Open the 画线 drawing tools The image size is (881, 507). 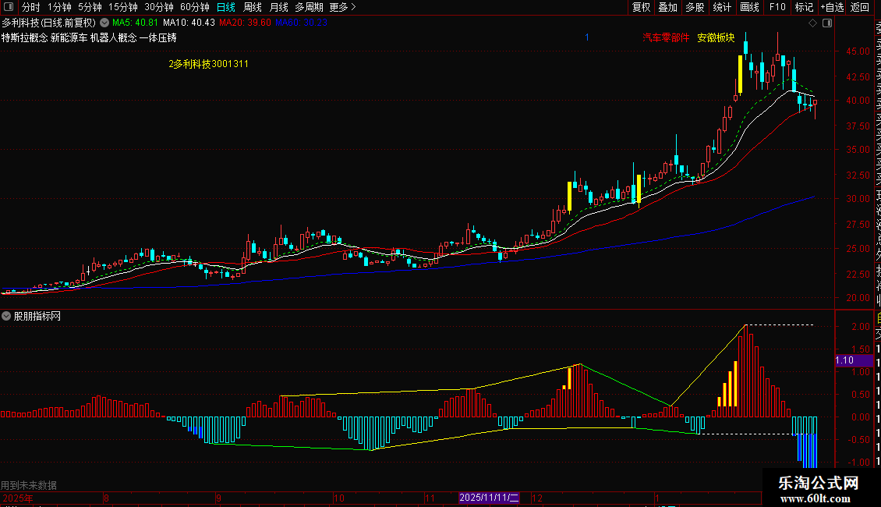click(749, 7)
